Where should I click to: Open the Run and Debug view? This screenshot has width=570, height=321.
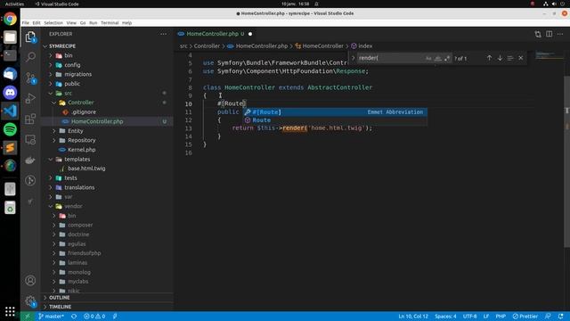coord(30,98)
